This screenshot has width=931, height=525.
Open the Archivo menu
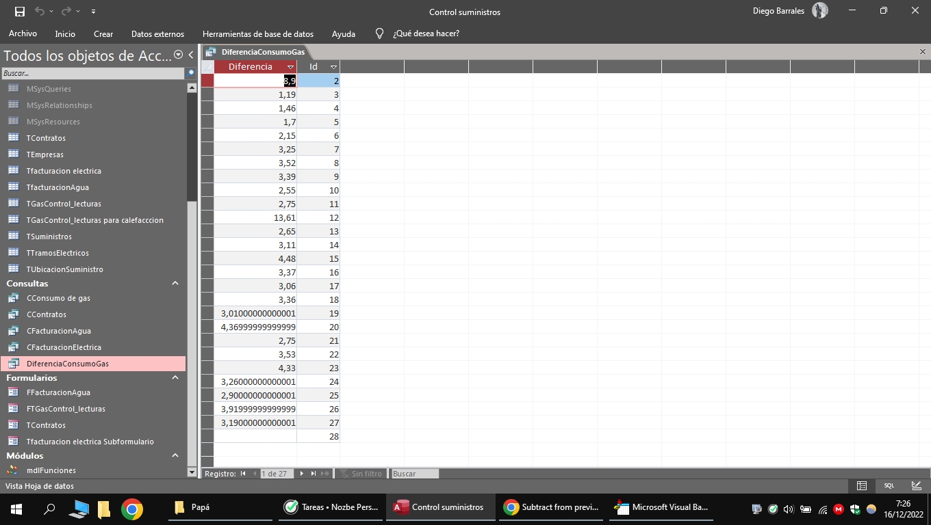(x=23, y=33)
